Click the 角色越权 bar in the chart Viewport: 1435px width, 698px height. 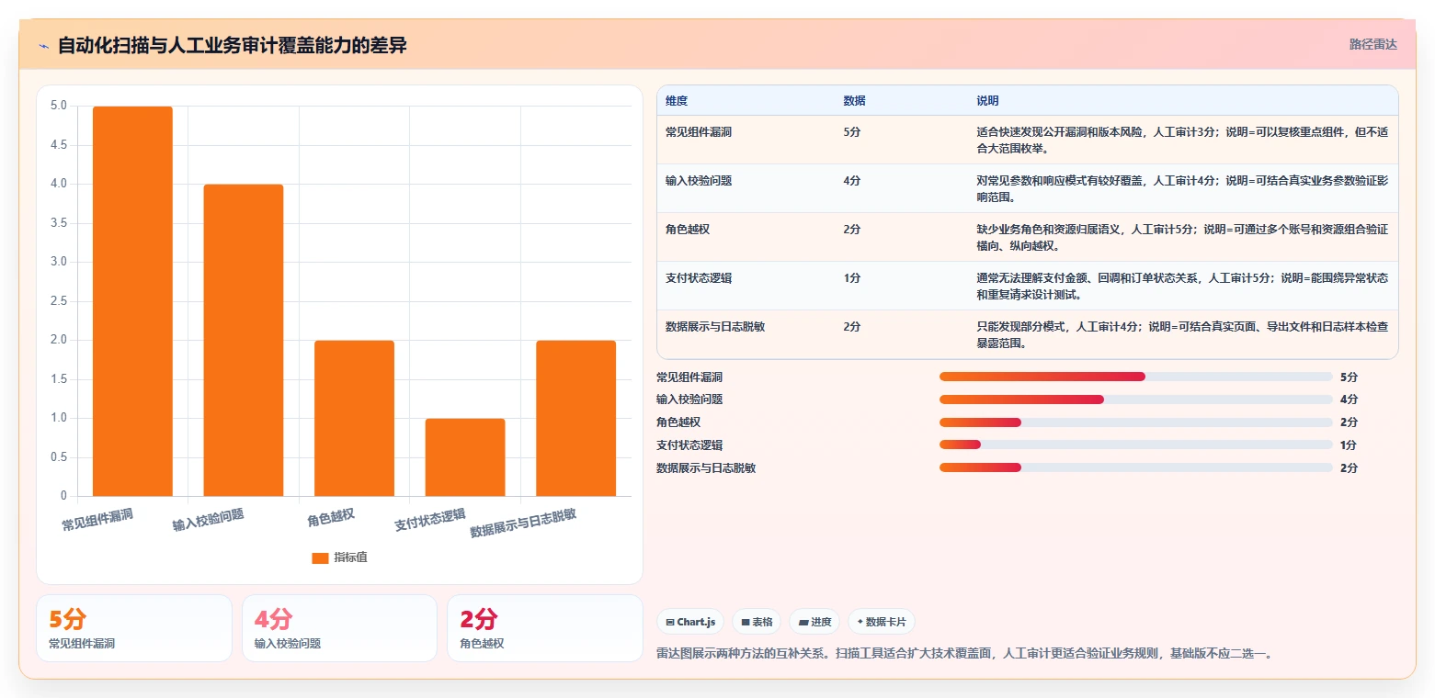click(x=354, y=418)
